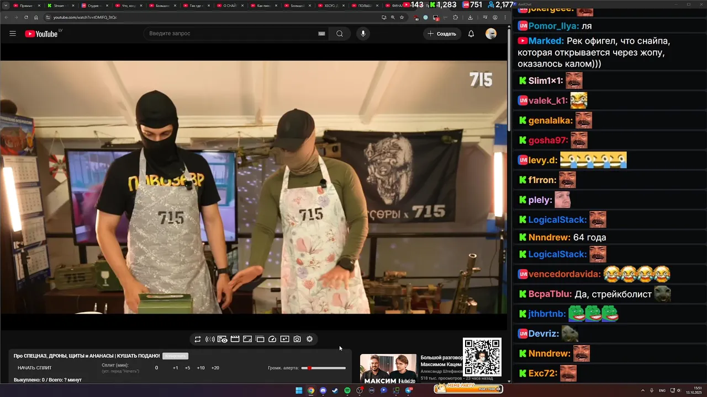
Task: Open the playback speed gauge icon
Action: coord(272,339)
